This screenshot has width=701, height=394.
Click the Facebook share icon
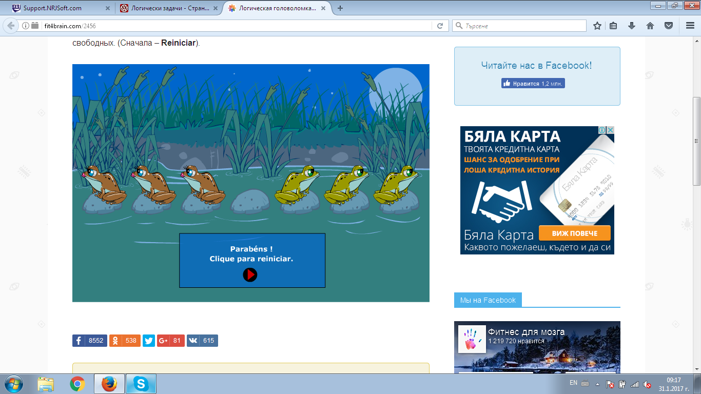(79, 341)
